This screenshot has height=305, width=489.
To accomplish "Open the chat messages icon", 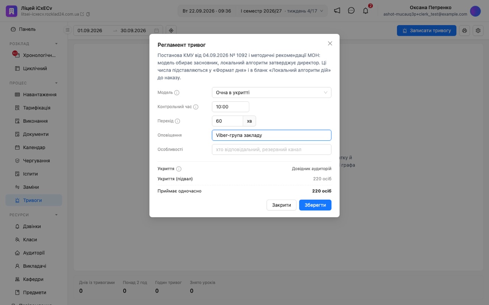I will (351, 11).
